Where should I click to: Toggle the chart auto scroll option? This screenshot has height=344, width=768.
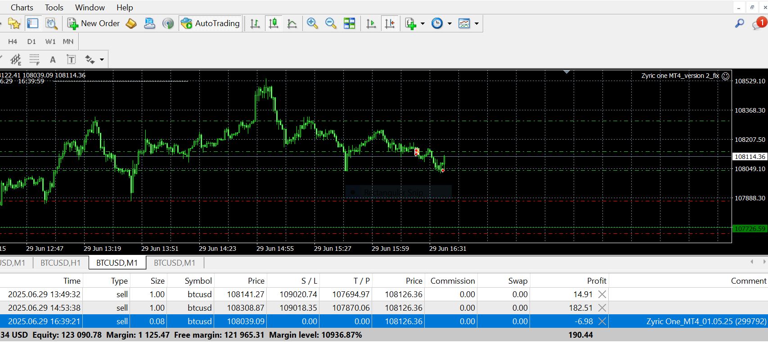371,23
